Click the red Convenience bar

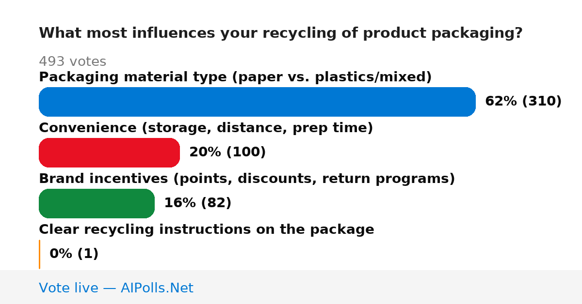tap(109, 152)
